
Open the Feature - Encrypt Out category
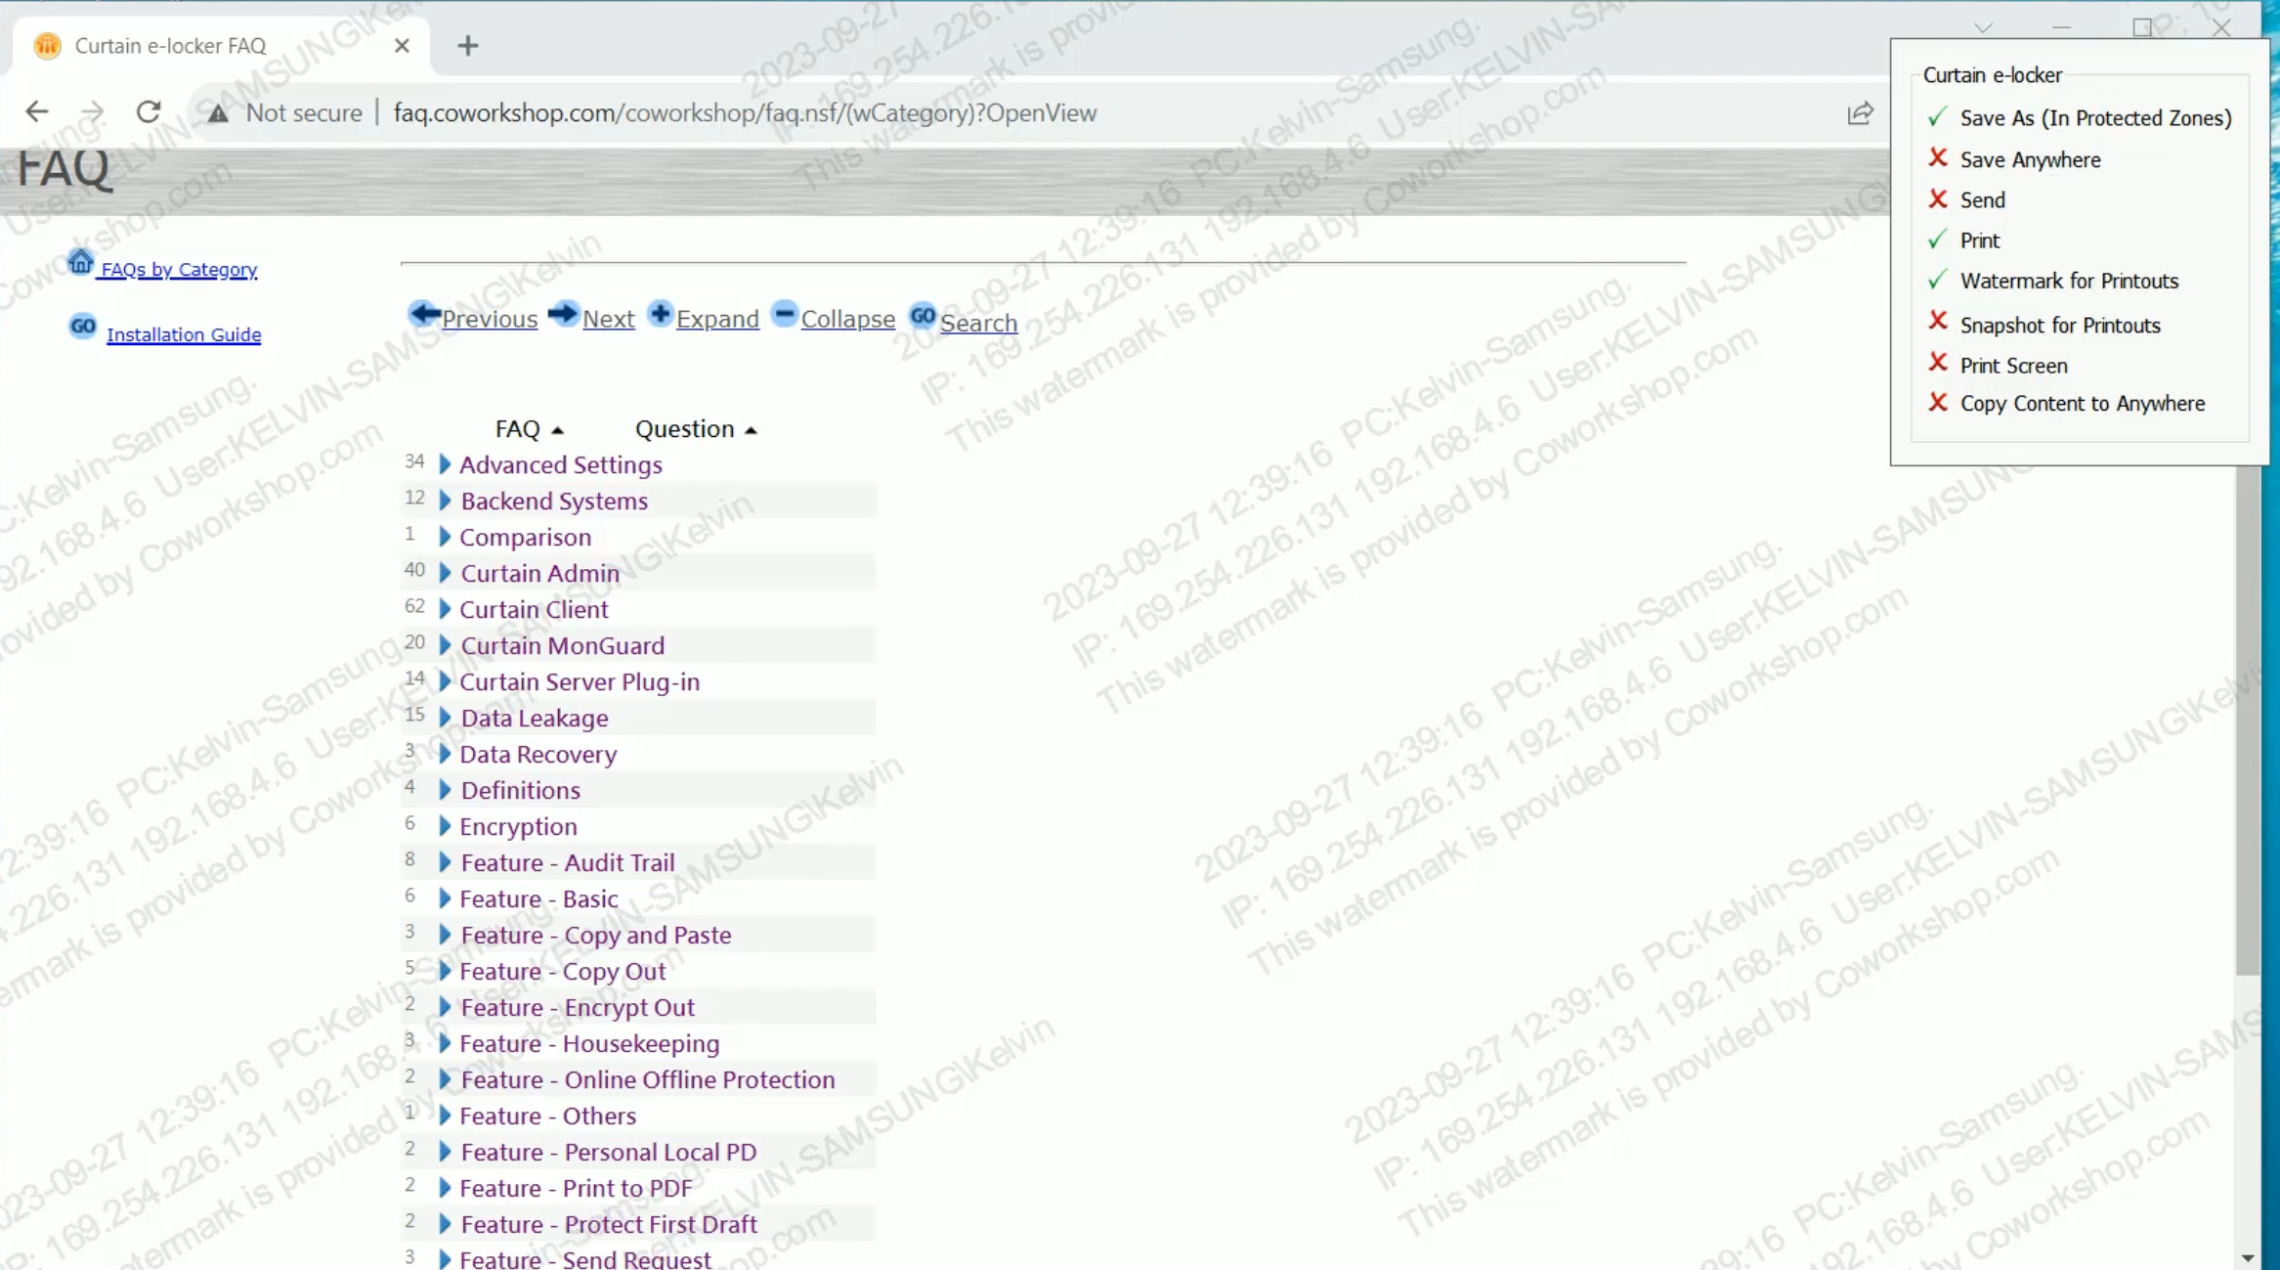(578, 1007)
